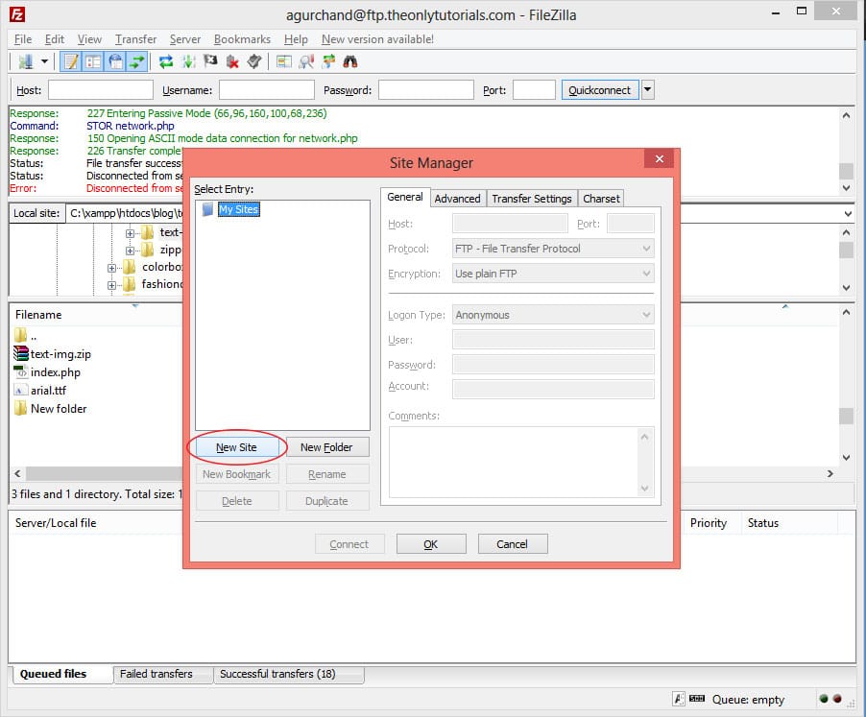Open the Help menu
This screenshot has width=866, height=717.
pyautogui.click(x=296, y=39)
